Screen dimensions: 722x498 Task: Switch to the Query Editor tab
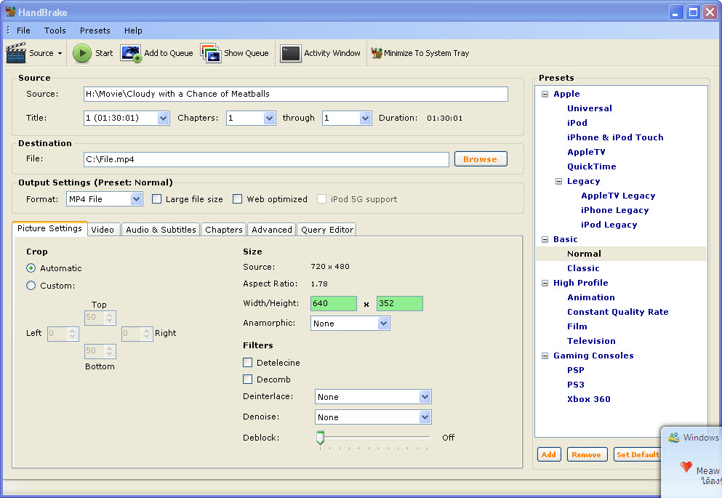(327, 229)
